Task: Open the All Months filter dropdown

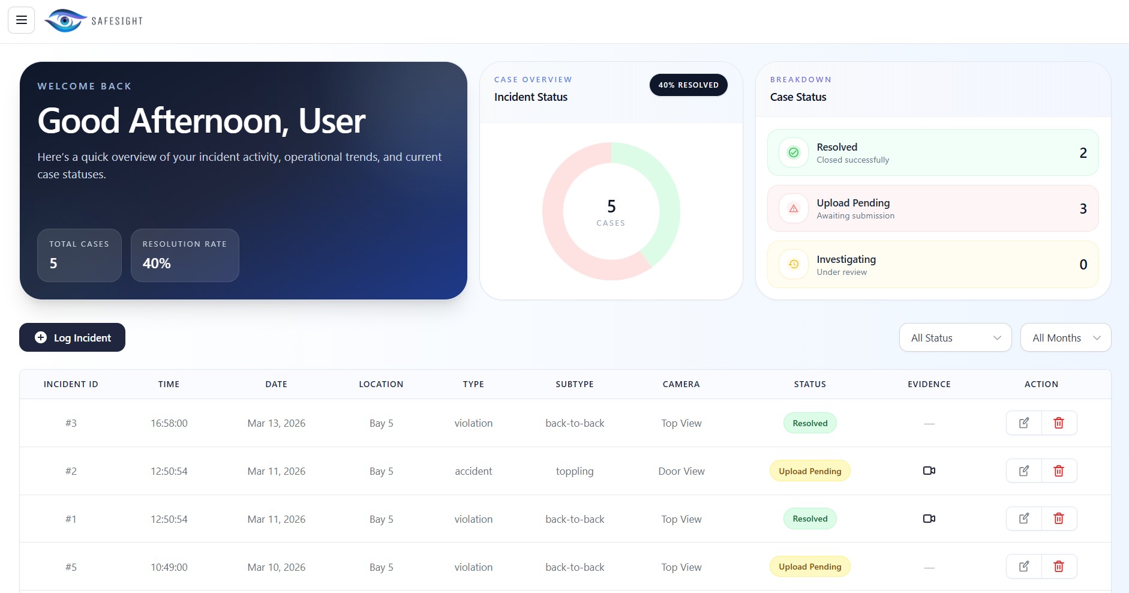Action: (1066, 338)
